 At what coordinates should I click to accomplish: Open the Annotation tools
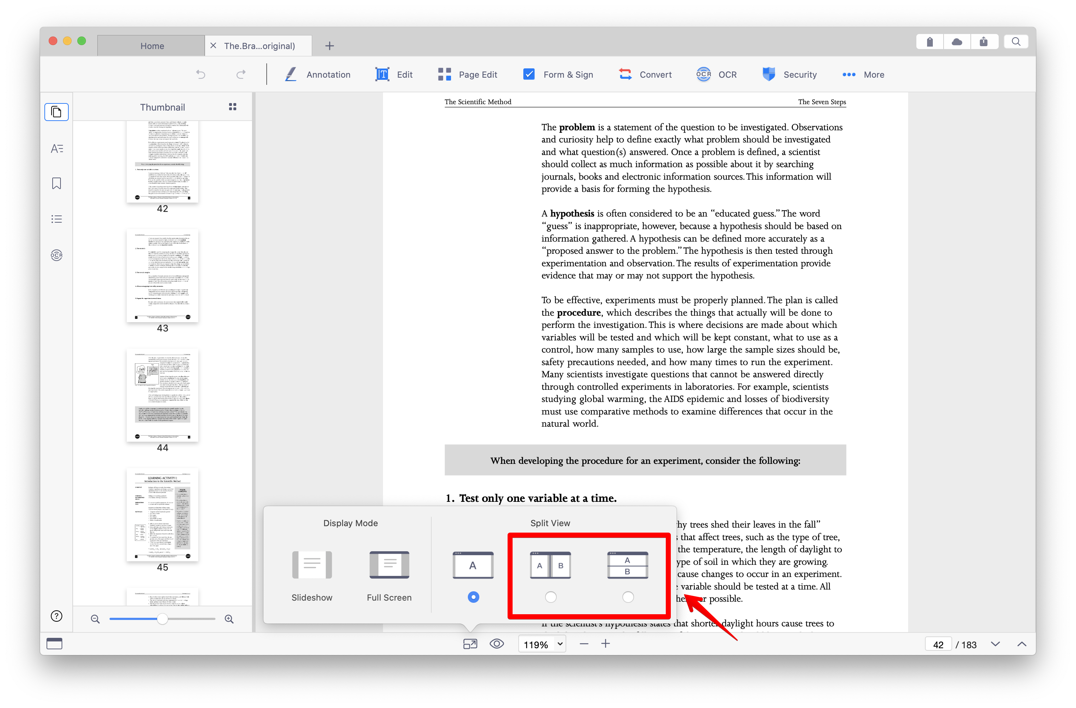click(x=318, y=74)
